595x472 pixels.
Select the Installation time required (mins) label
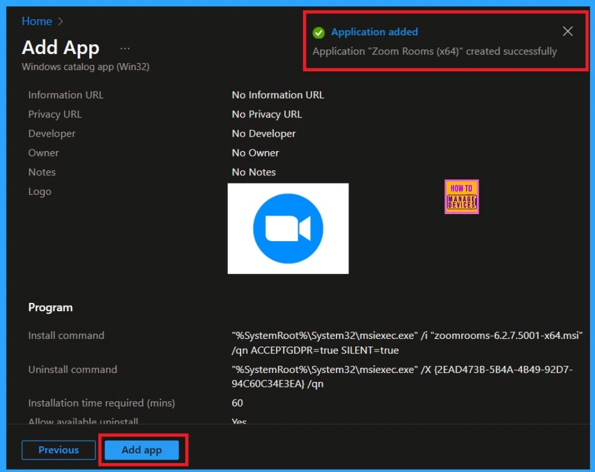pyautogui.click(x=101, y=403)
